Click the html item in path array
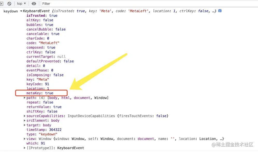Image resolution: width=258 pixels, height=152 pixels. pos(66,98)
